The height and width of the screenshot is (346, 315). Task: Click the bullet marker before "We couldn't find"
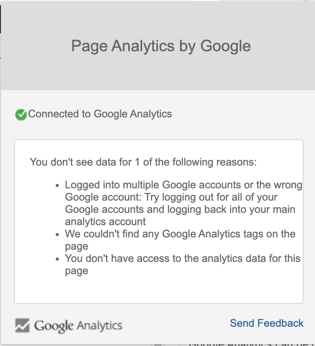(x=57, y=235)
